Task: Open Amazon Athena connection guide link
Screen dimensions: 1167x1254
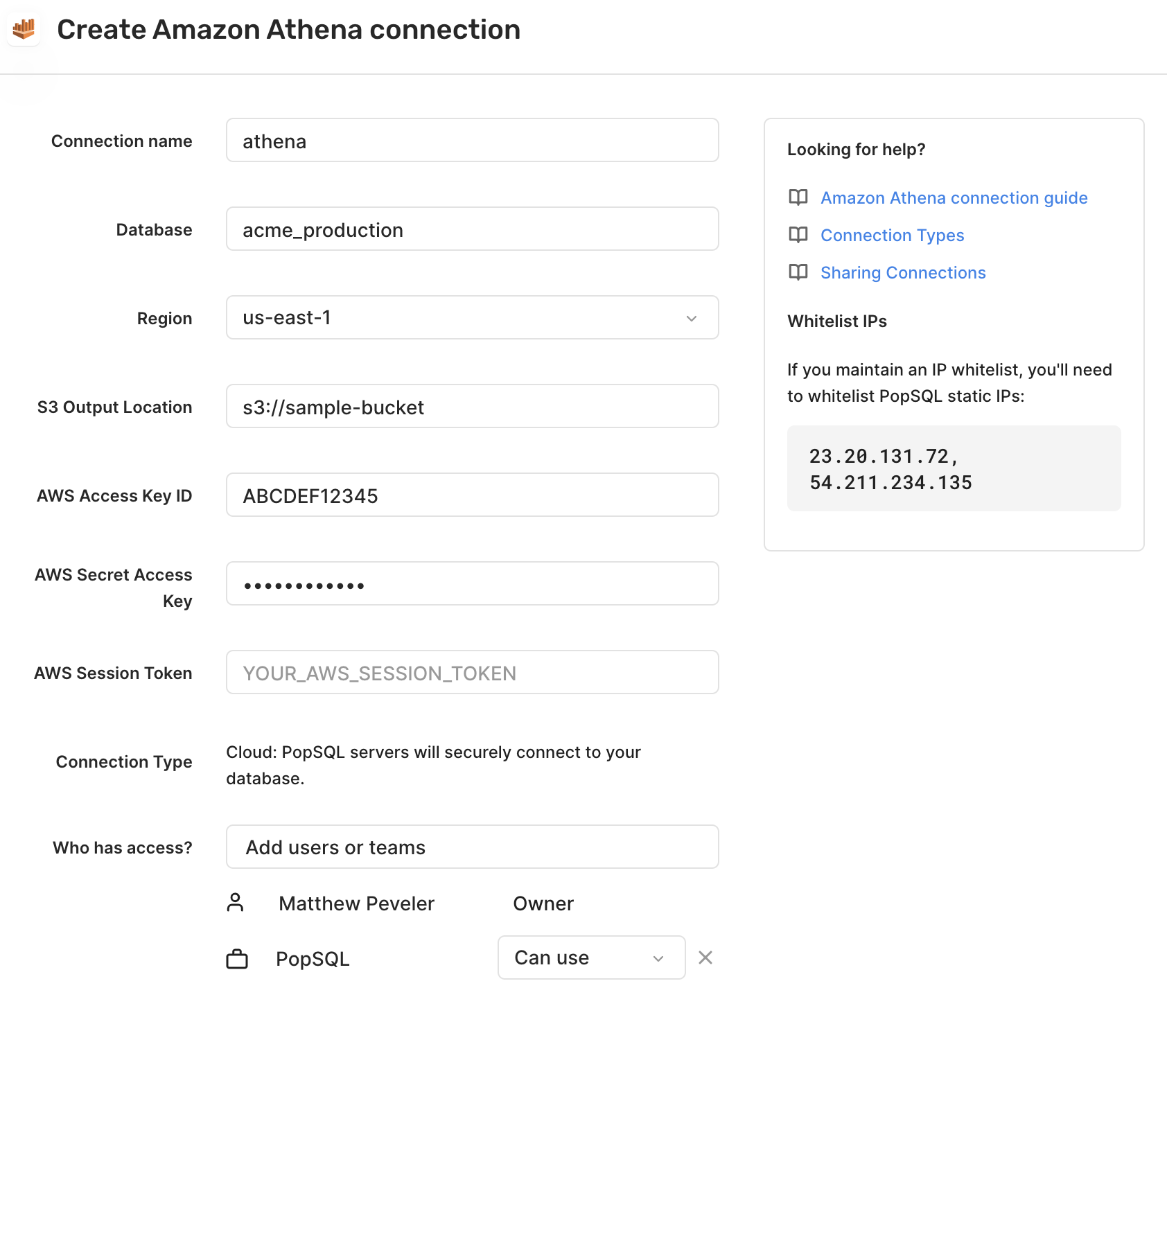Action: pyautogui.click(x=954, y=197)
